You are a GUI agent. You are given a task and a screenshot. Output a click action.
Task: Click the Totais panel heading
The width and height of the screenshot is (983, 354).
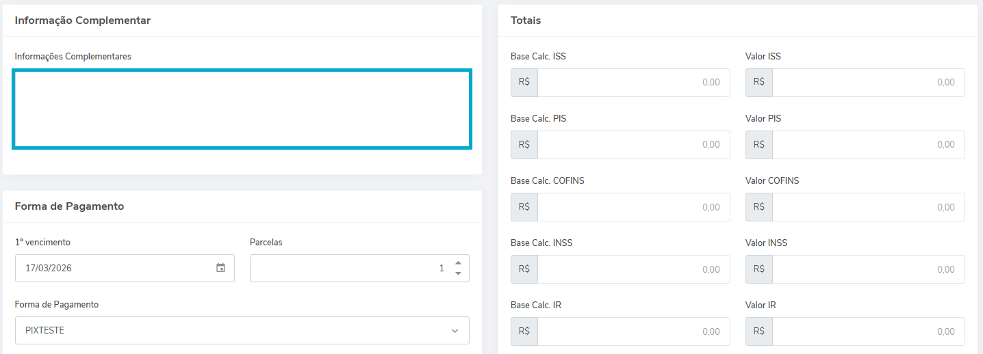pos(526,21)
